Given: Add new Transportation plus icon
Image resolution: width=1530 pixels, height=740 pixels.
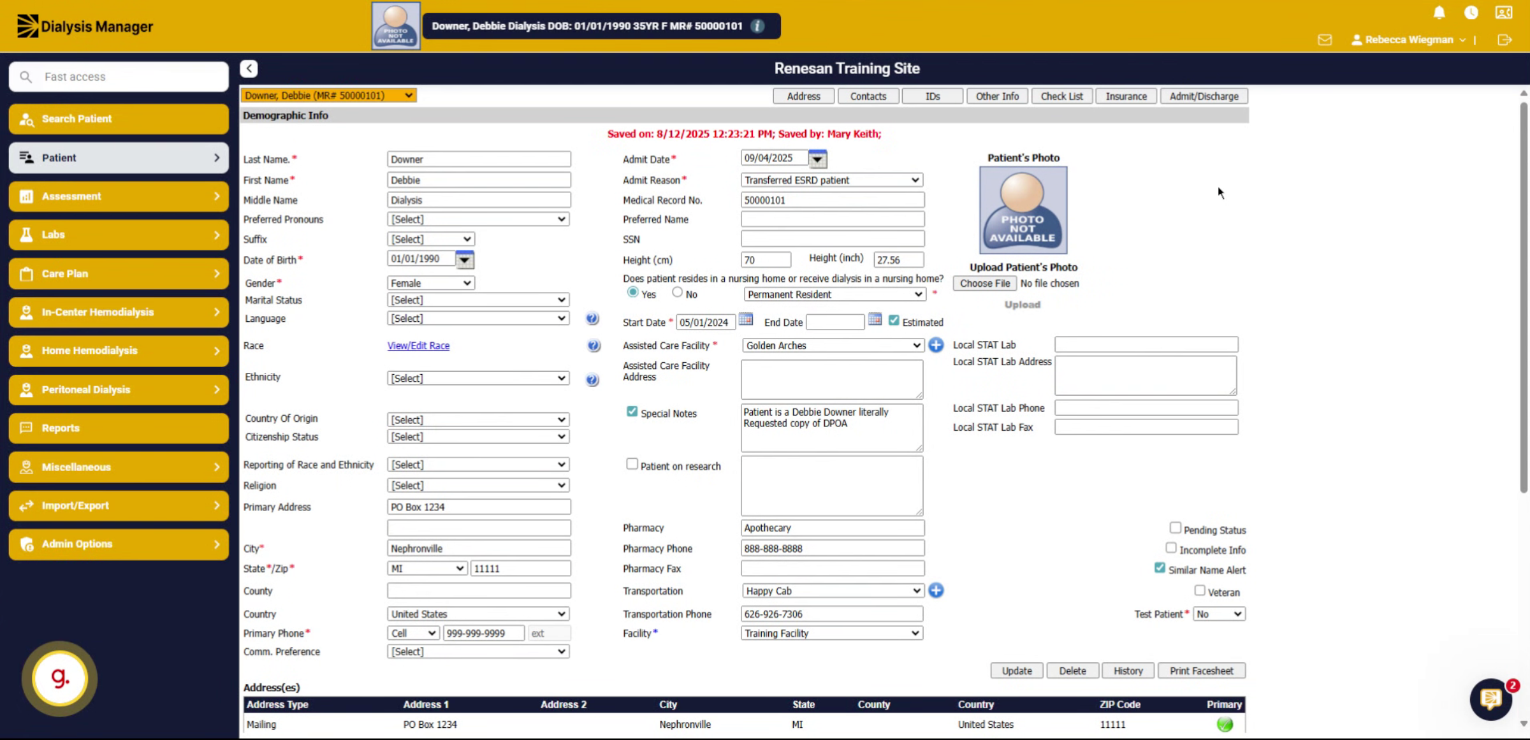Looking at the screenshot, I should click(x=936, y=590).
